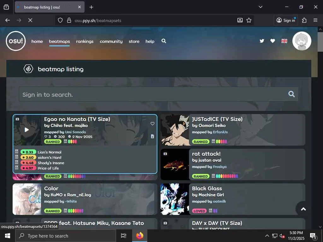This screenshot has width=323, height=242.
Task: Open the language flag selector
Action: pos(284,41)
